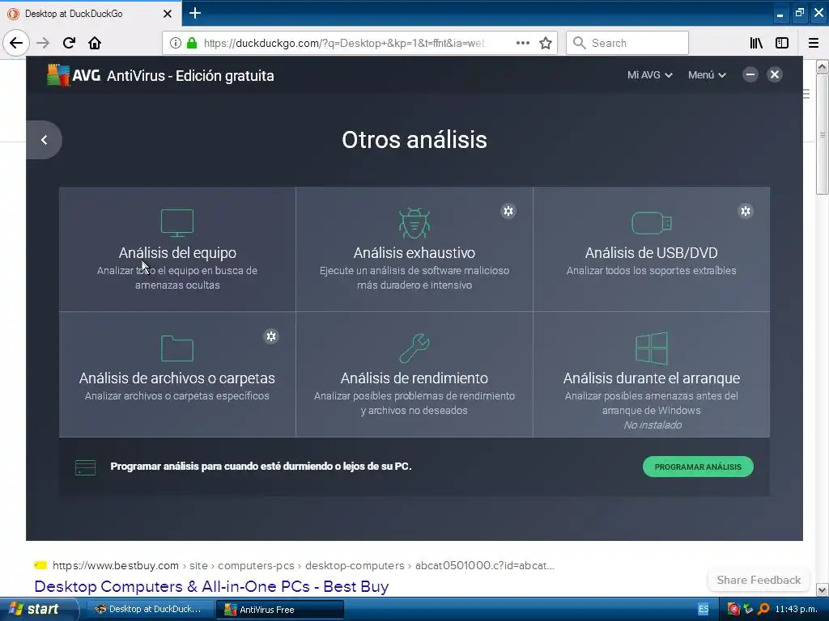Click the folder icon of archivos o carpetas
829x621 pixels.
pos(177,349)
